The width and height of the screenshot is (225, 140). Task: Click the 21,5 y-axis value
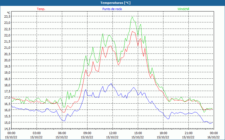click(7, 41)
